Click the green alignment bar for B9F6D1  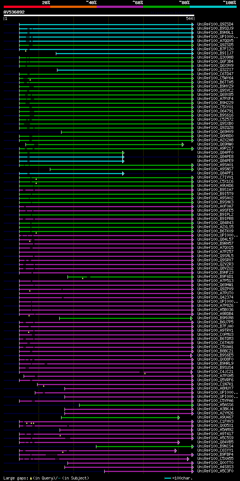click(130, 277)
